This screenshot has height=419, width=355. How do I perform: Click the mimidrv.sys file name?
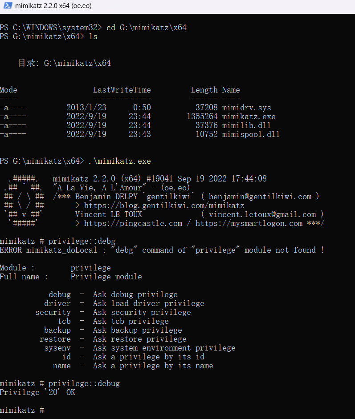coord(246,108)
